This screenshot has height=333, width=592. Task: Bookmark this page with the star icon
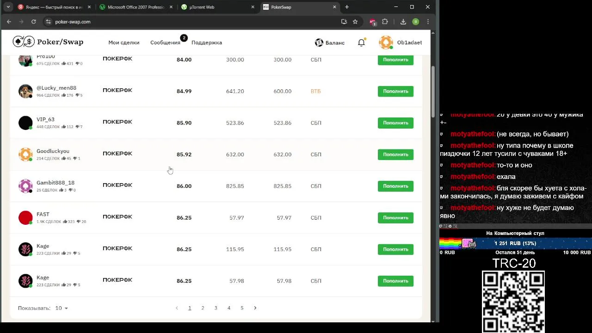[x=355, y=22]
